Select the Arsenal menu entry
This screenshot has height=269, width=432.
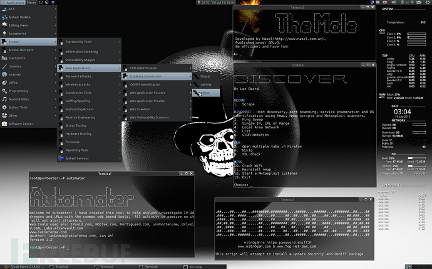click(x=29, y=42)
